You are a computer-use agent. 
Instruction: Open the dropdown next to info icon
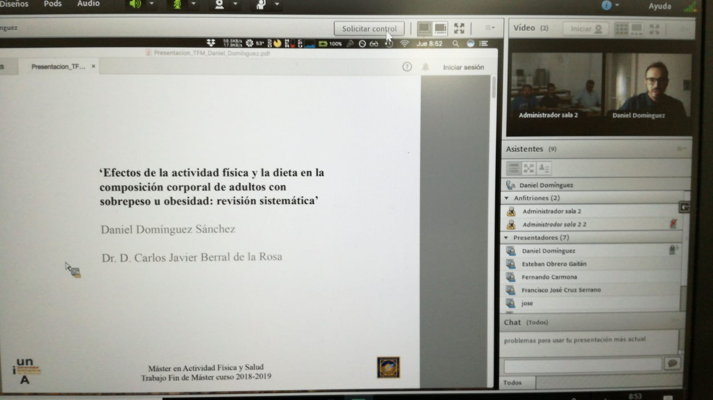click(617, 5)
